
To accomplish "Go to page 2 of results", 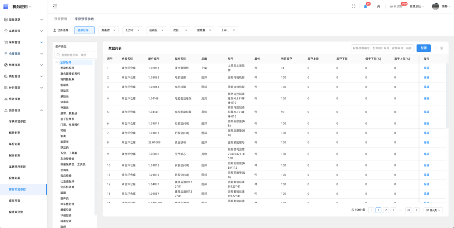I will click(x=386, y=210).
